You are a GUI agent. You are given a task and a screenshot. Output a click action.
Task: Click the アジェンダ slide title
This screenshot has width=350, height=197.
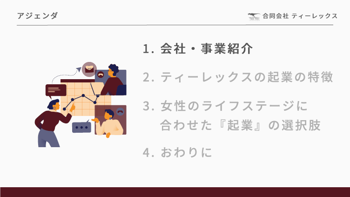(x=38, y=16)
